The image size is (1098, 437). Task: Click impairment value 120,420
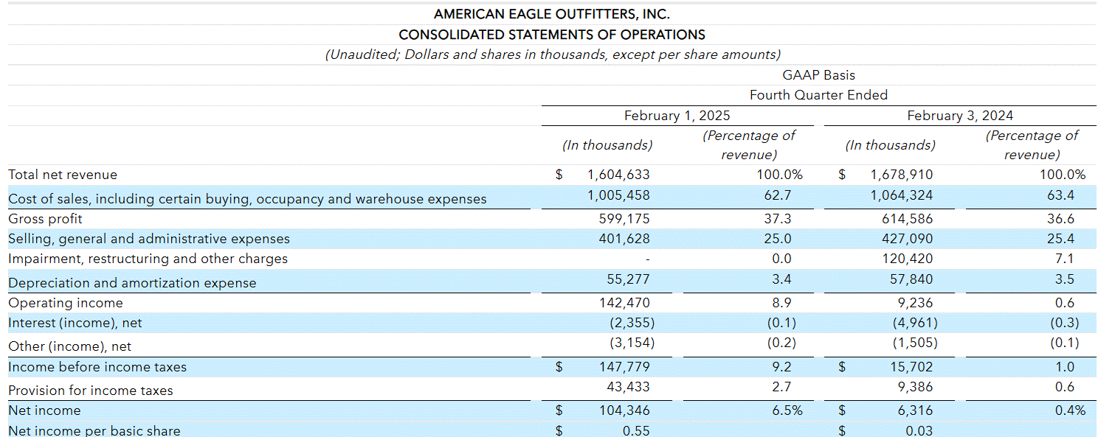907,259
